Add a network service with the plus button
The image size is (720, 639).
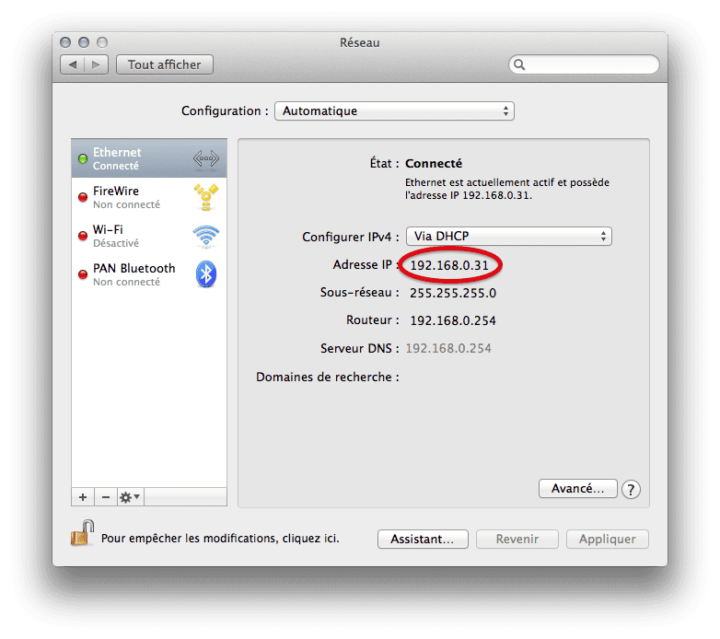(83, 497)
